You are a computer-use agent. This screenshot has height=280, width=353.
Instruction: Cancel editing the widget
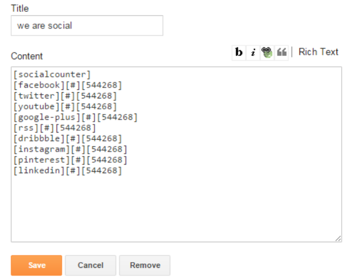pos(90,265)
